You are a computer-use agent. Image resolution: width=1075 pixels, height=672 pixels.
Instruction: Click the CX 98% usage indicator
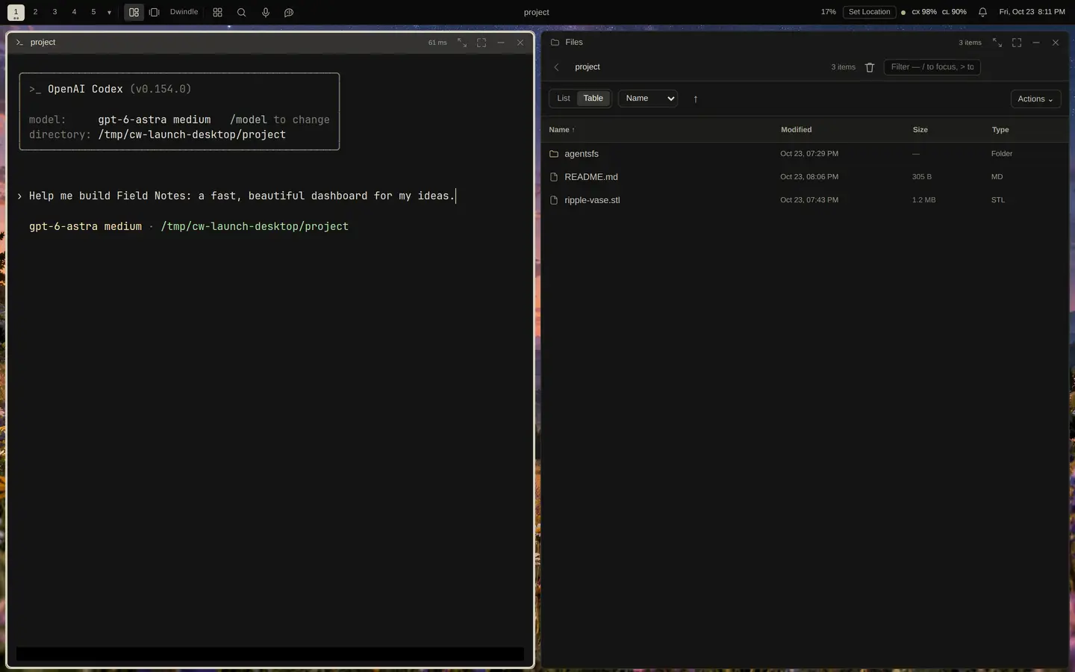[x=923, y=12]
